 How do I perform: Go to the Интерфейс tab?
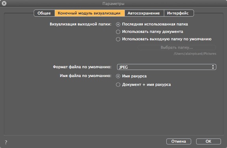click(179, 13)
